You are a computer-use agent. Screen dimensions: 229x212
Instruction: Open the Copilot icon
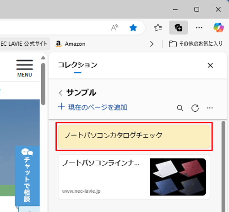click(x=218, y=27)
